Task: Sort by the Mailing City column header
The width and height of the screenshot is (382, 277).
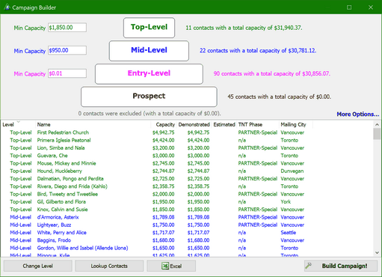Action: pyautogui.click(x=296, y=124)
